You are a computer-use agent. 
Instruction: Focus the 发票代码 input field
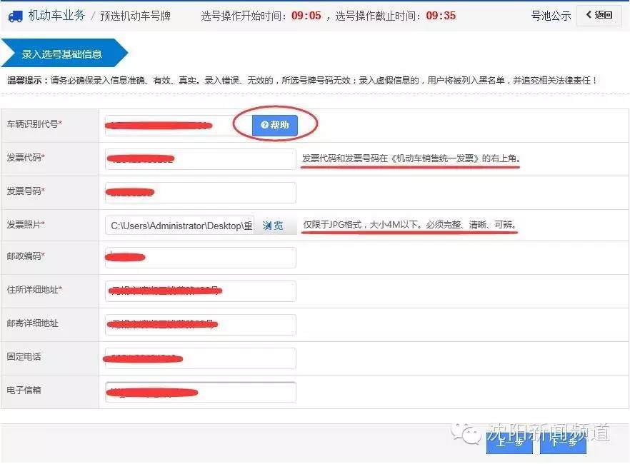(200, 158)
